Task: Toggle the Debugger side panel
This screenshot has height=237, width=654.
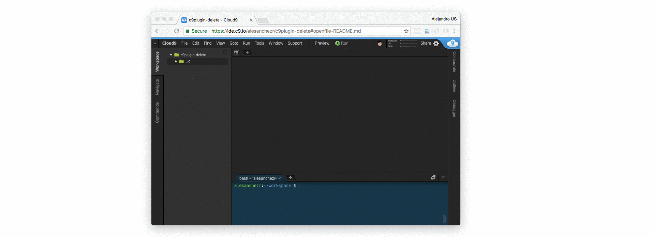Action: tap(454, 108)
